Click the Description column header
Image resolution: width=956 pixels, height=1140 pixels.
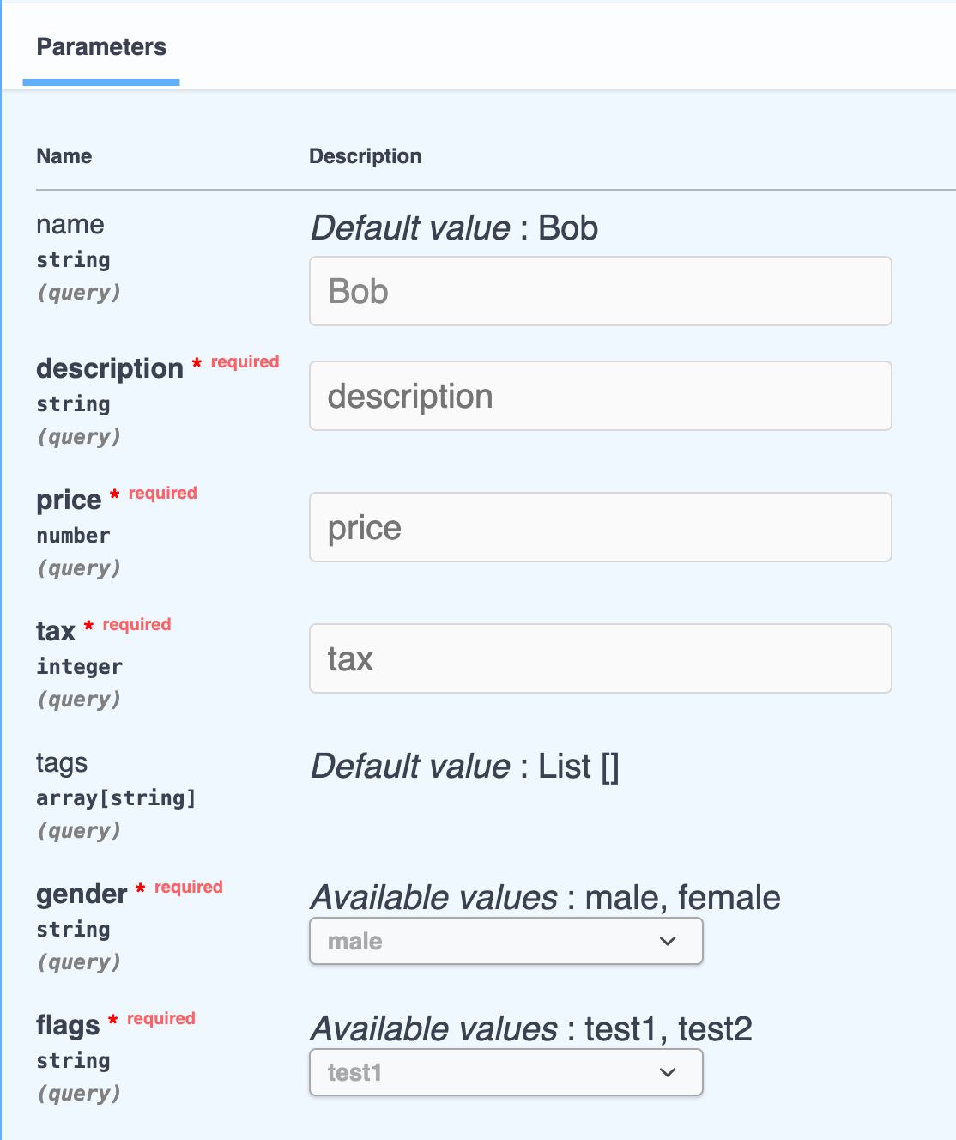pos(365,156)
